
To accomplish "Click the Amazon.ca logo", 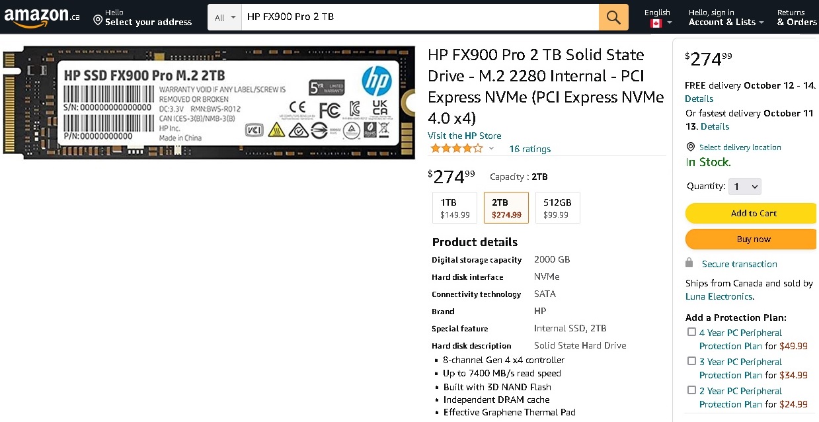I will (x=42, y=17).
